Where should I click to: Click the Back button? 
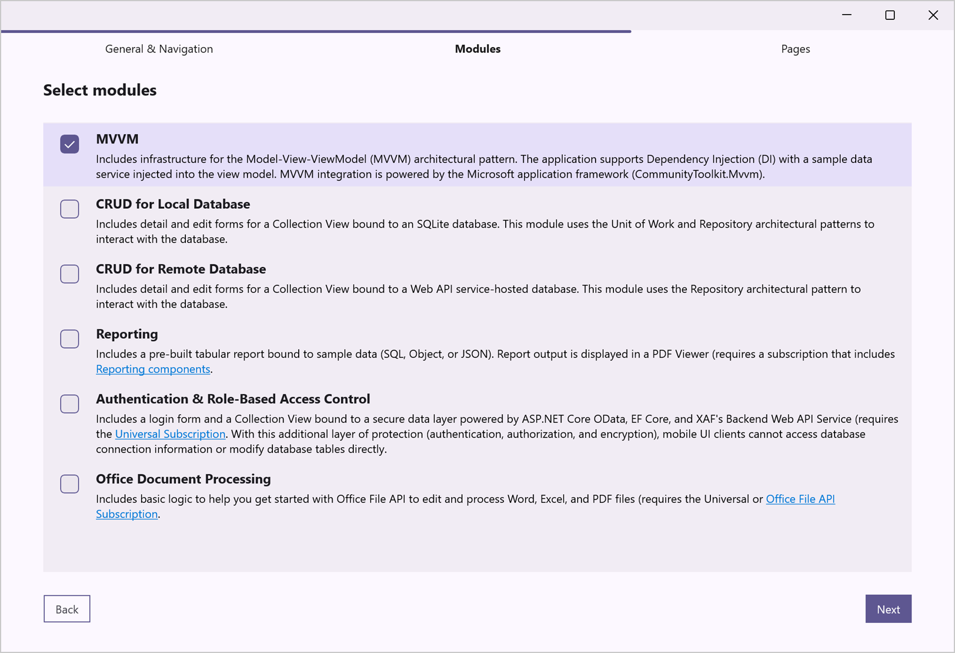click(67, 609)
